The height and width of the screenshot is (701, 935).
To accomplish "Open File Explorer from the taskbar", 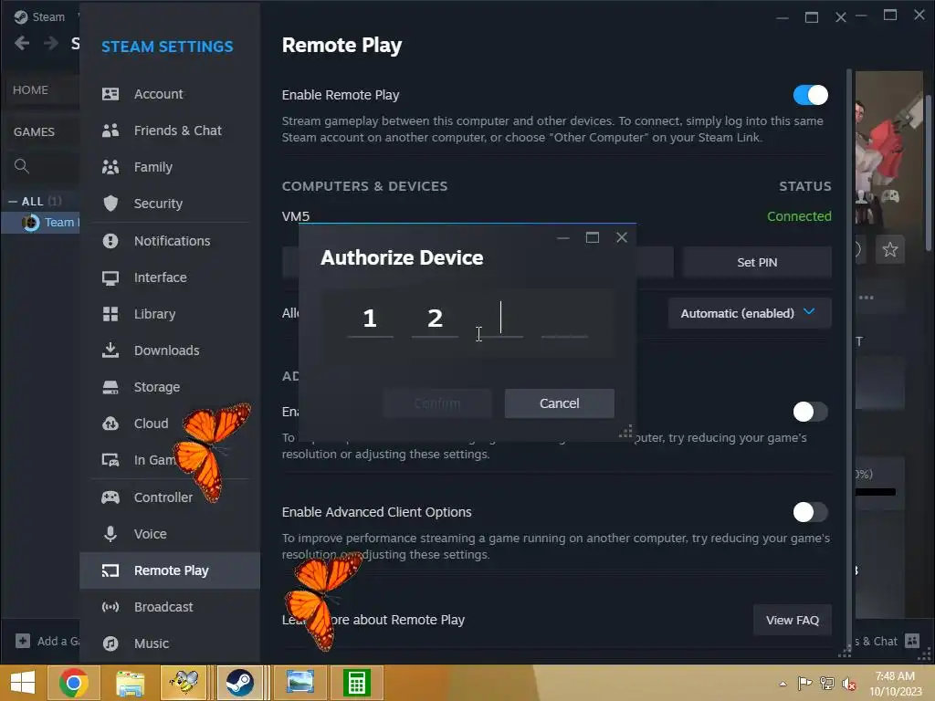I will tap(130, 683).
